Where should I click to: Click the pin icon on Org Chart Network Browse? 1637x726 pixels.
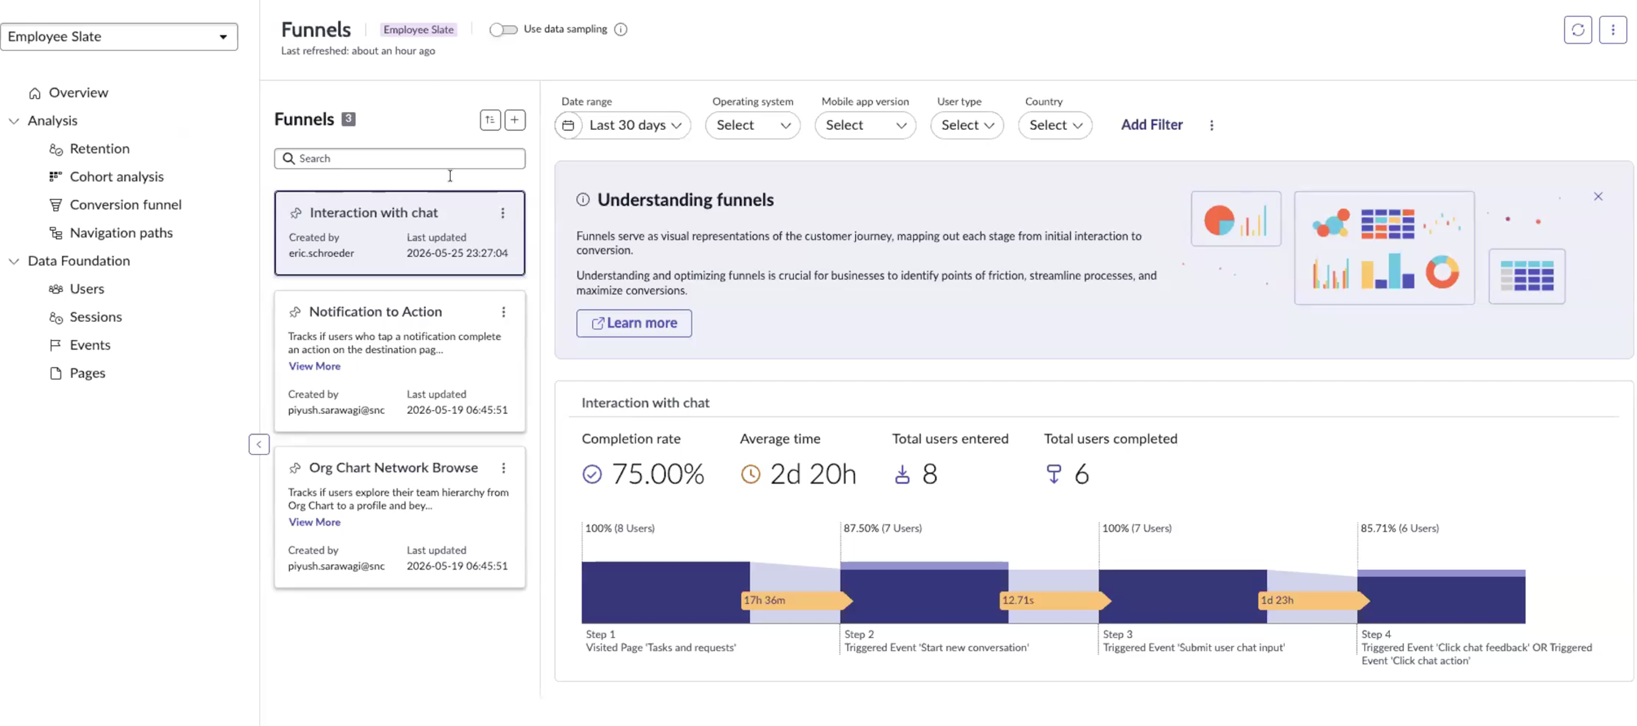(x=295, y=468)
